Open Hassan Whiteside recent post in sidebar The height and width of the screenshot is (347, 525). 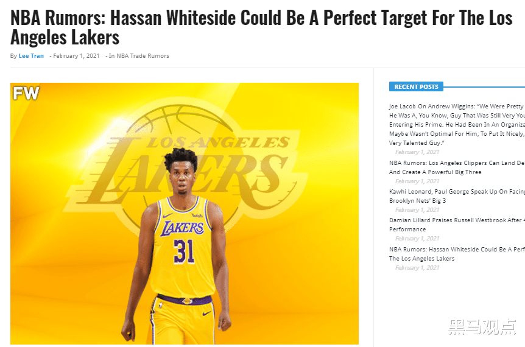(457, 254)
